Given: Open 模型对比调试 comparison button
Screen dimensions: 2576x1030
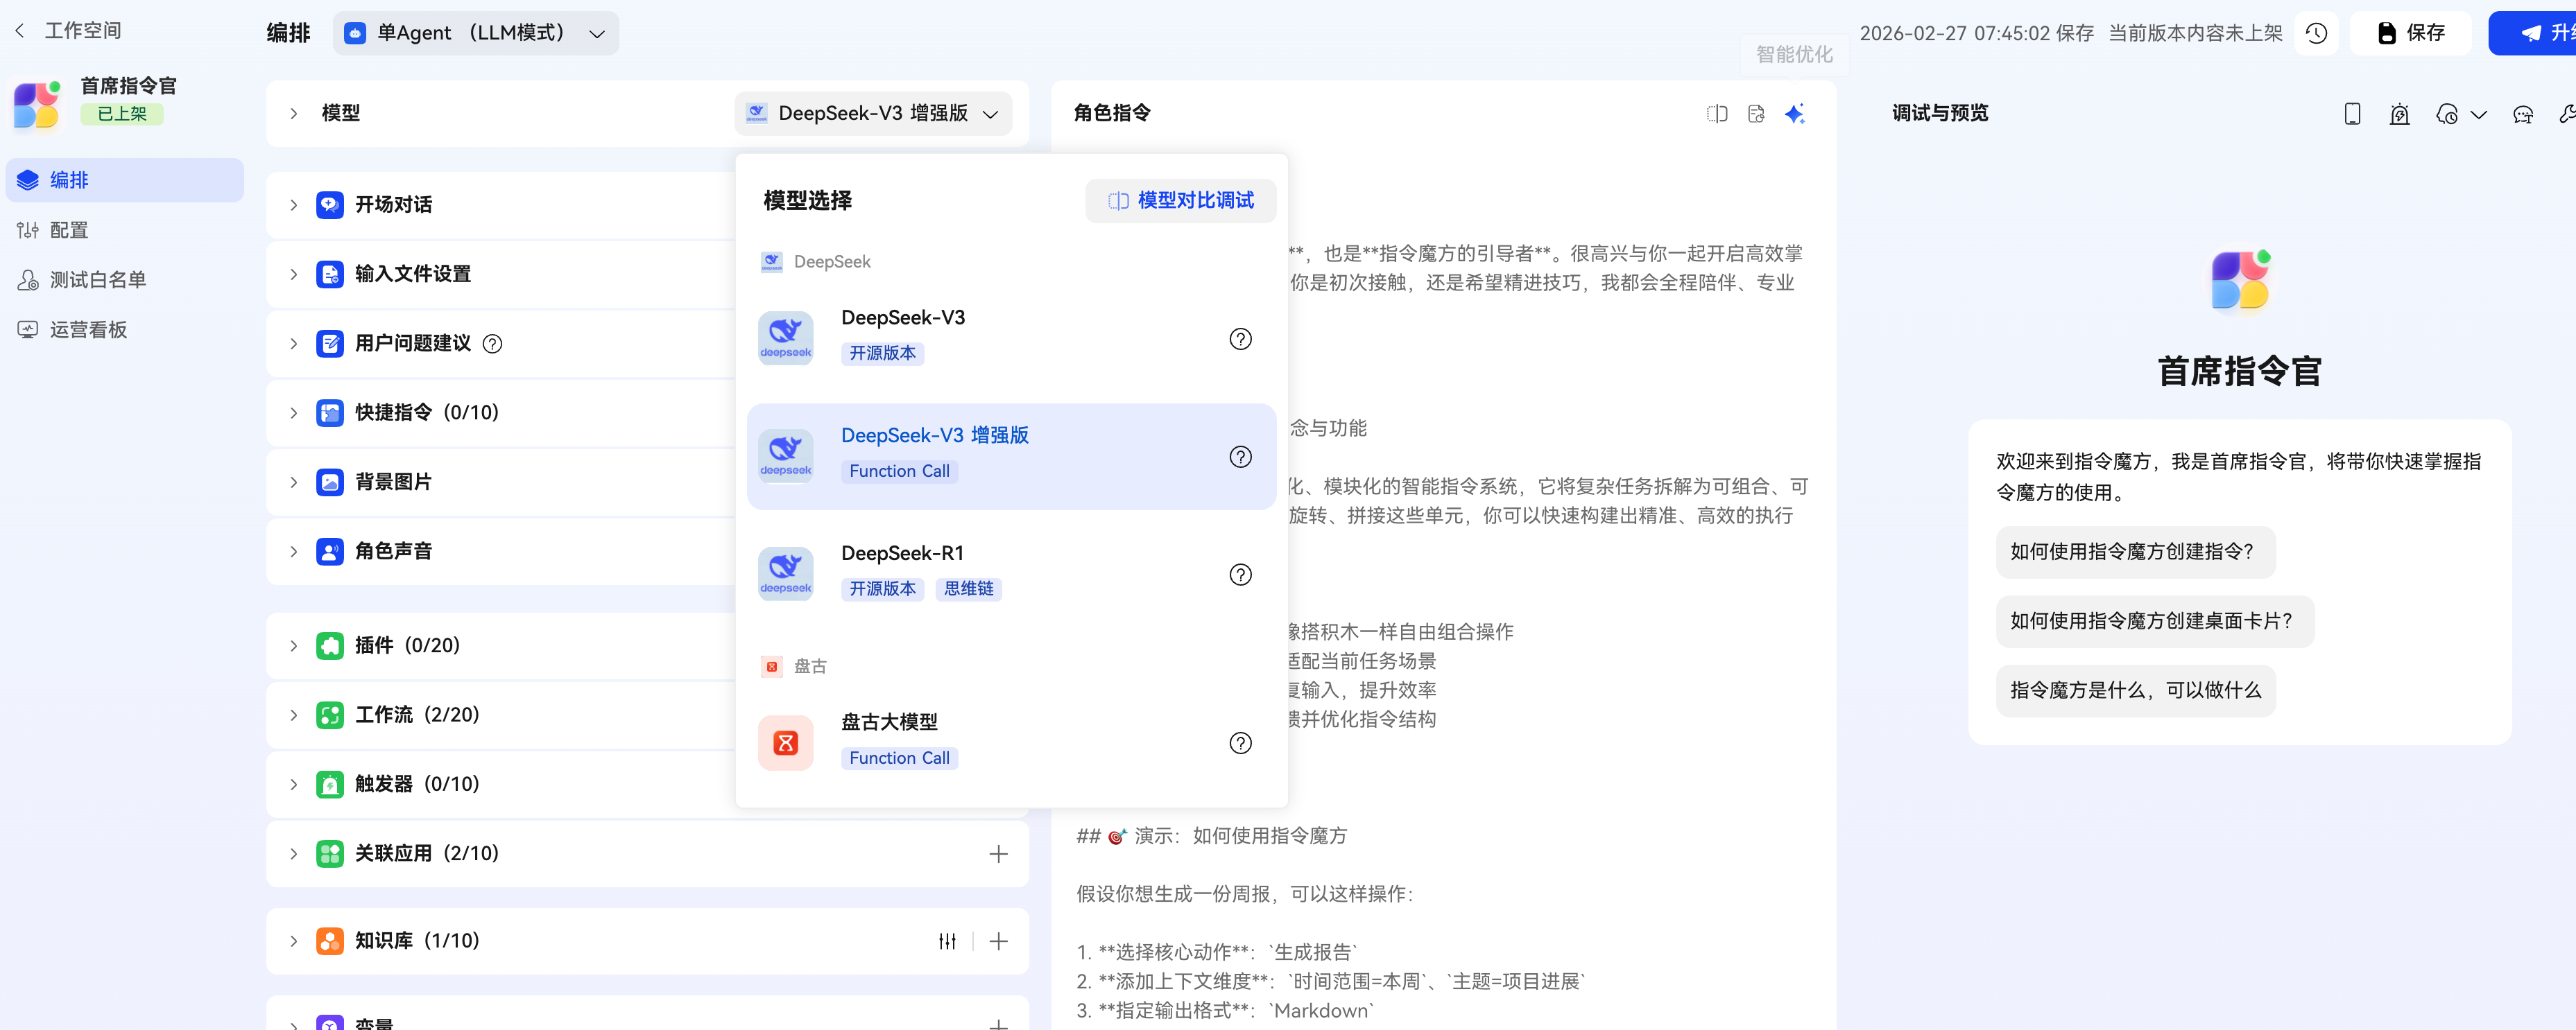Looking at the screenshot, I should [1180, 201].
